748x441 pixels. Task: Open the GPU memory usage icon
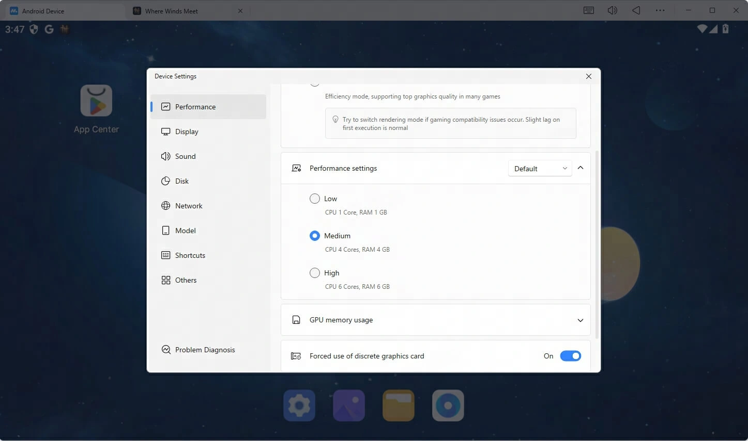click(x=296, y=320)
